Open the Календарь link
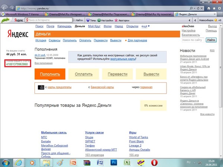The height and width of the screenshot is (167, 223). 64,26
